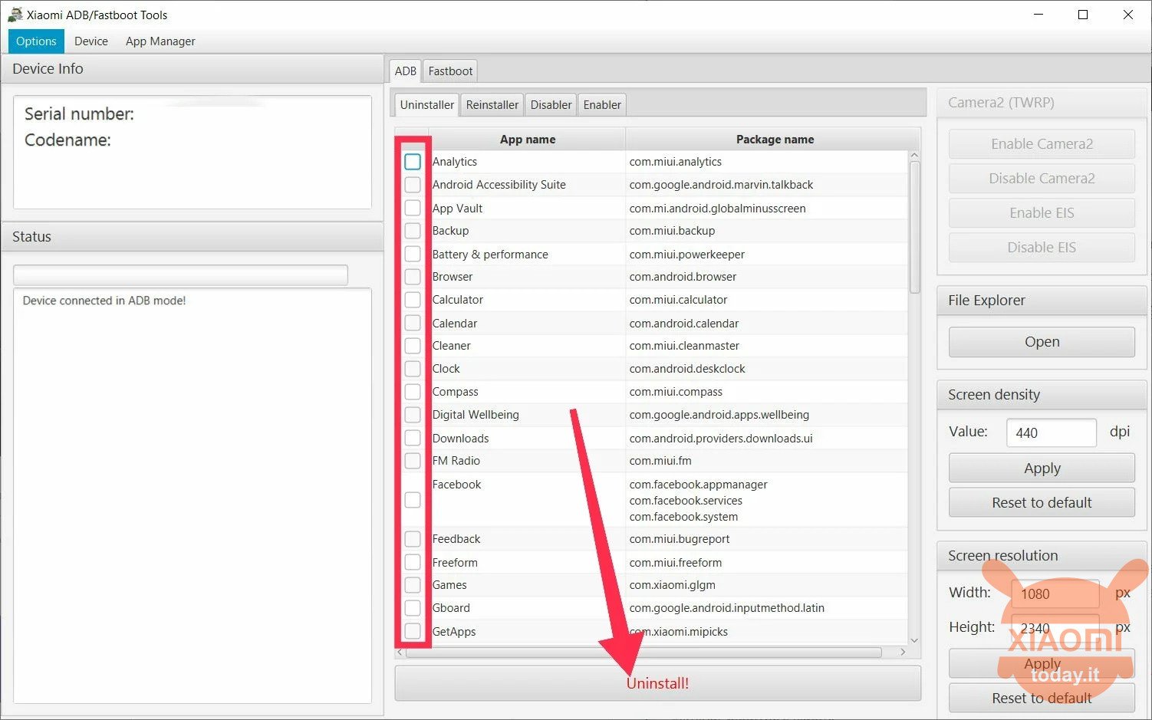
Task: Tick the Calendar checkbox
Action: (413, 323)
